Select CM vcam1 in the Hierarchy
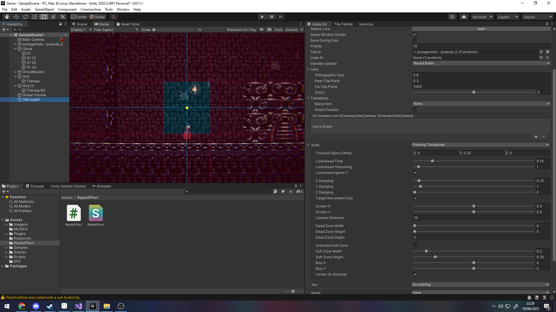Viewport: 556px width, 312px height. (31, 99)
